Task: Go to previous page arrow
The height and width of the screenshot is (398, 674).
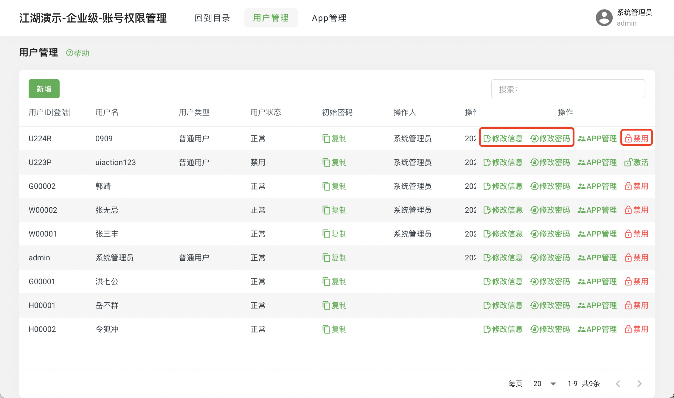Action: tap(618, 384)
